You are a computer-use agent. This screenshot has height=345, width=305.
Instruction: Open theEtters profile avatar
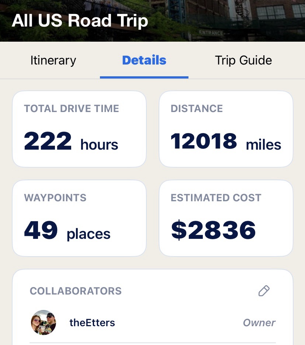(x=44, y=323)
